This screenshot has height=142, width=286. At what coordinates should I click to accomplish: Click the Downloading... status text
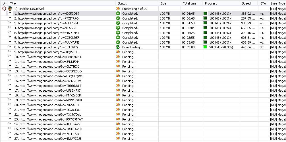pyautogui.click(x=132, y=47)
